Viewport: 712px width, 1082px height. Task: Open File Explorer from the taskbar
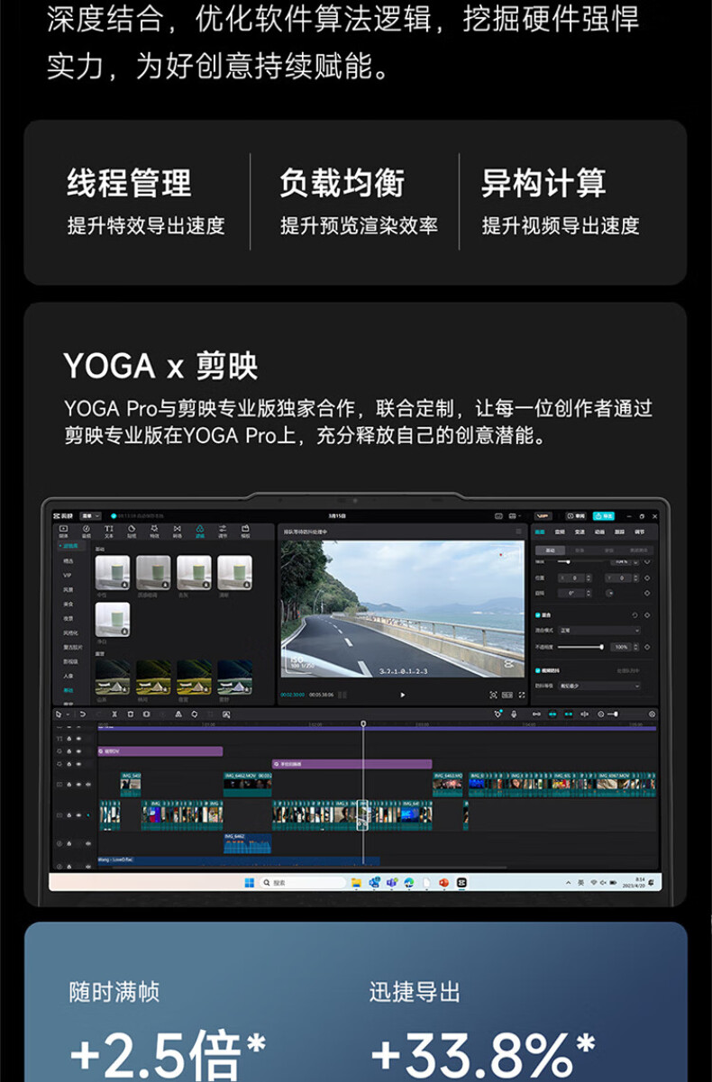tap(356, 883)
